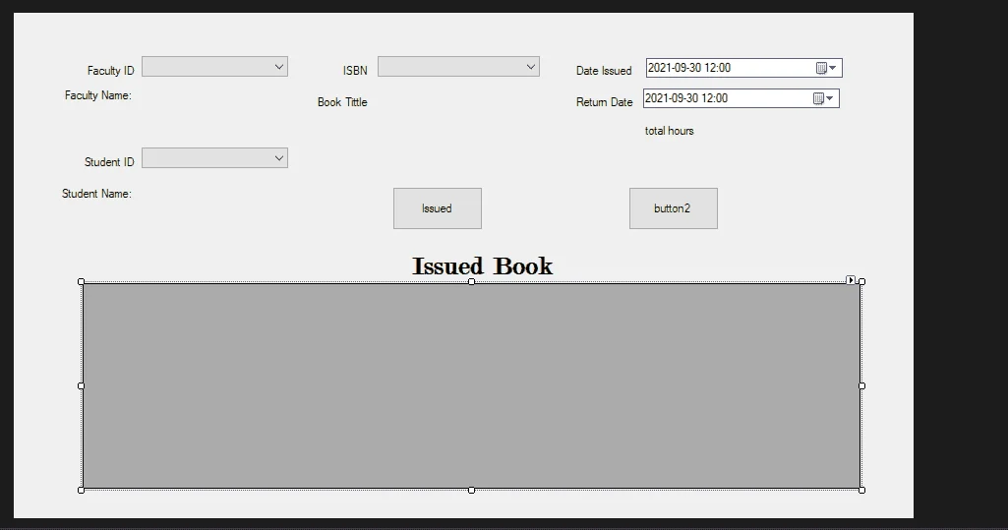Select the Student ID label
1008x530 pixels.
coord(109,162)
